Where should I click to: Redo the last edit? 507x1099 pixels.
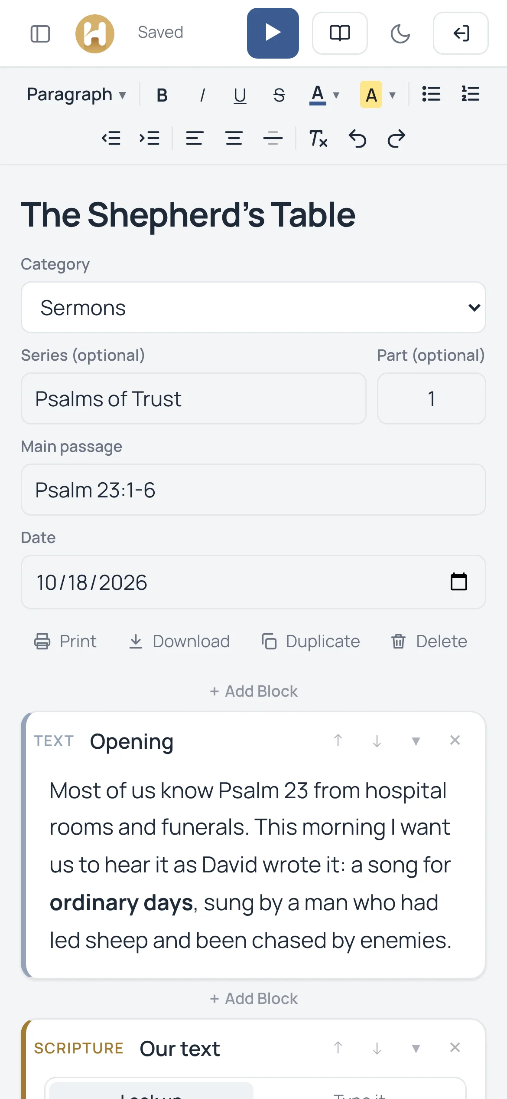[x=396, y=138]
